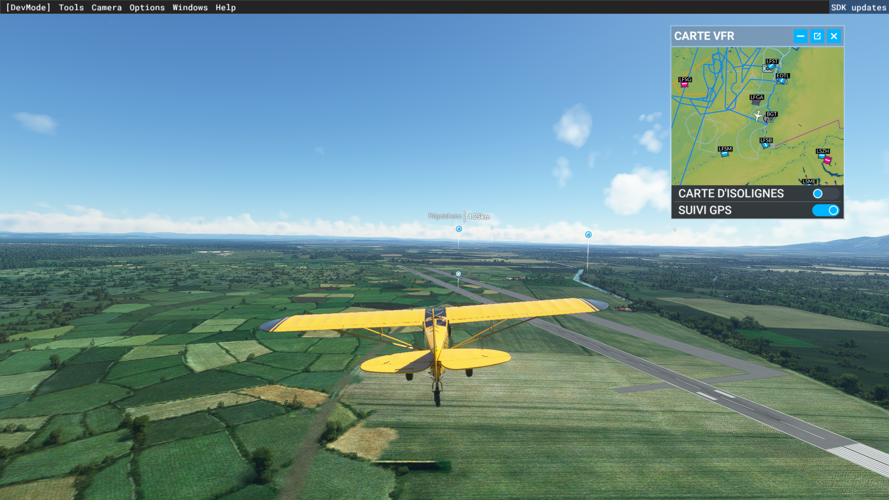Click the Réguisheim point-of-interest marker
Screen dimensions: 889x500
tap(459, 229)
